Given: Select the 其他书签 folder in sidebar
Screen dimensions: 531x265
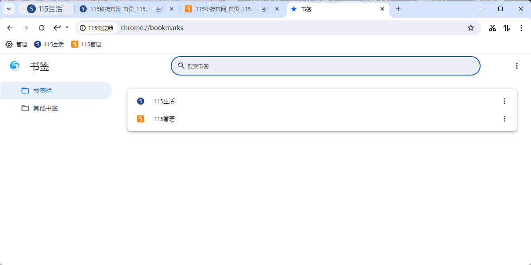Looking at the screenshot, I should (x=45, y=108).
